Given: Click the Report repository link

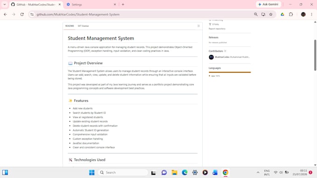Looking at the screenshot, I should click(217, 29).
